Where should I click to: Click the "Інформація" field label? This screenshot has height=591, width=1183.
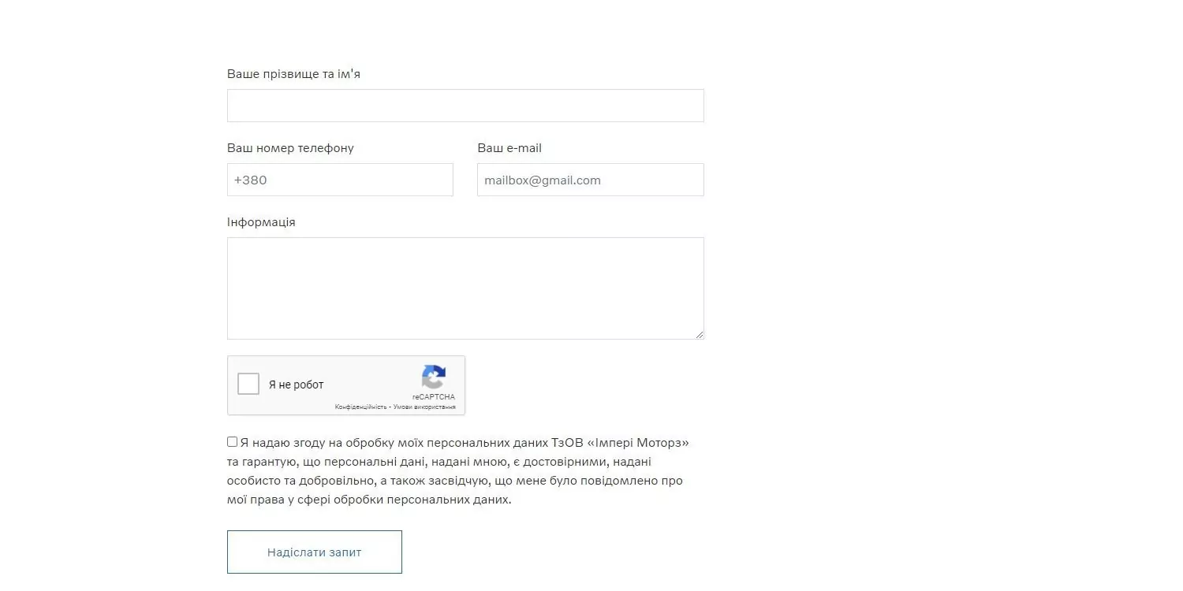261,222
